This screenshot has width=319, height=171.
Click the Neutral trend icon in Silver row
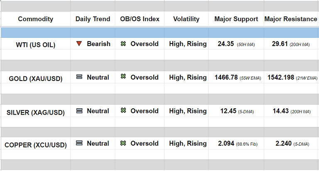79,111
